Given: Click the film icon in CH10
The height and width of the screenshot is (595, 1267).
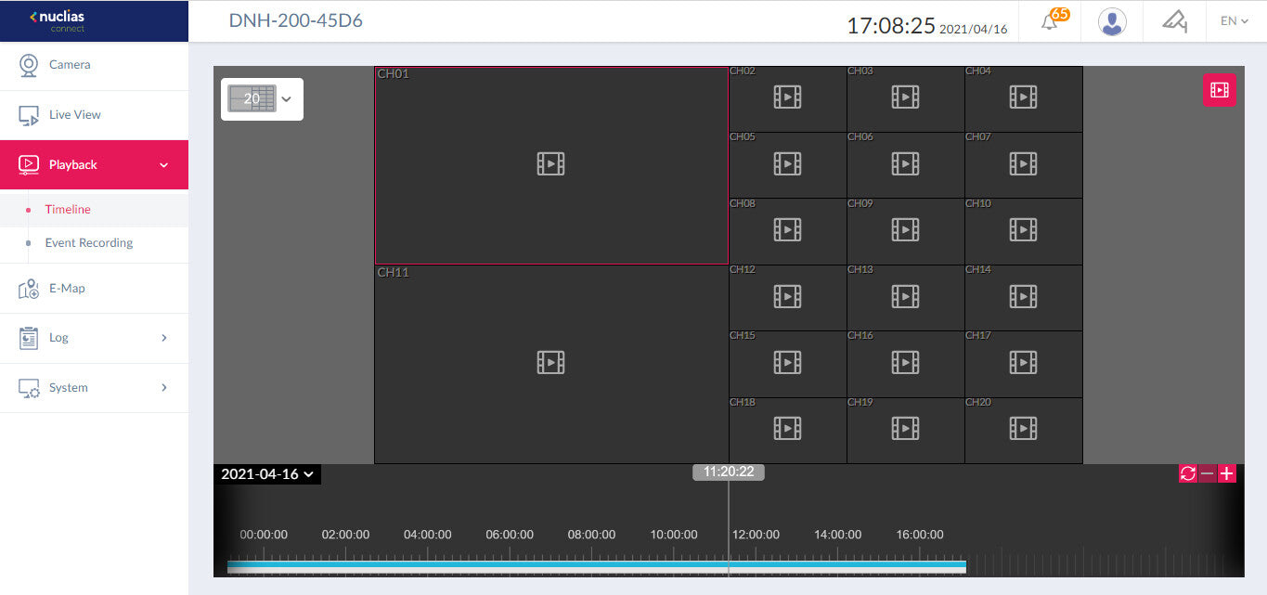Looking at the screenshot, I should [1023, 229].
